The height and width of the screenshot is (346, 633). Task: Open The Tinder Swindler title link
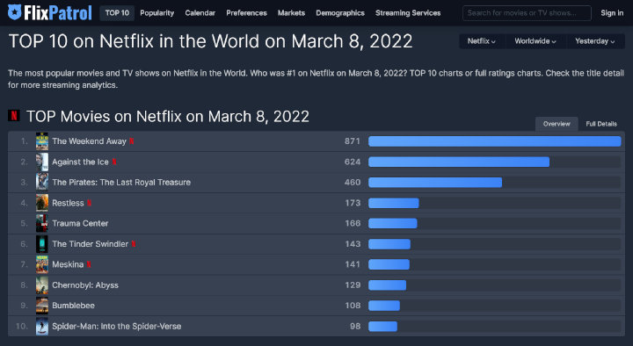(90, 244)
